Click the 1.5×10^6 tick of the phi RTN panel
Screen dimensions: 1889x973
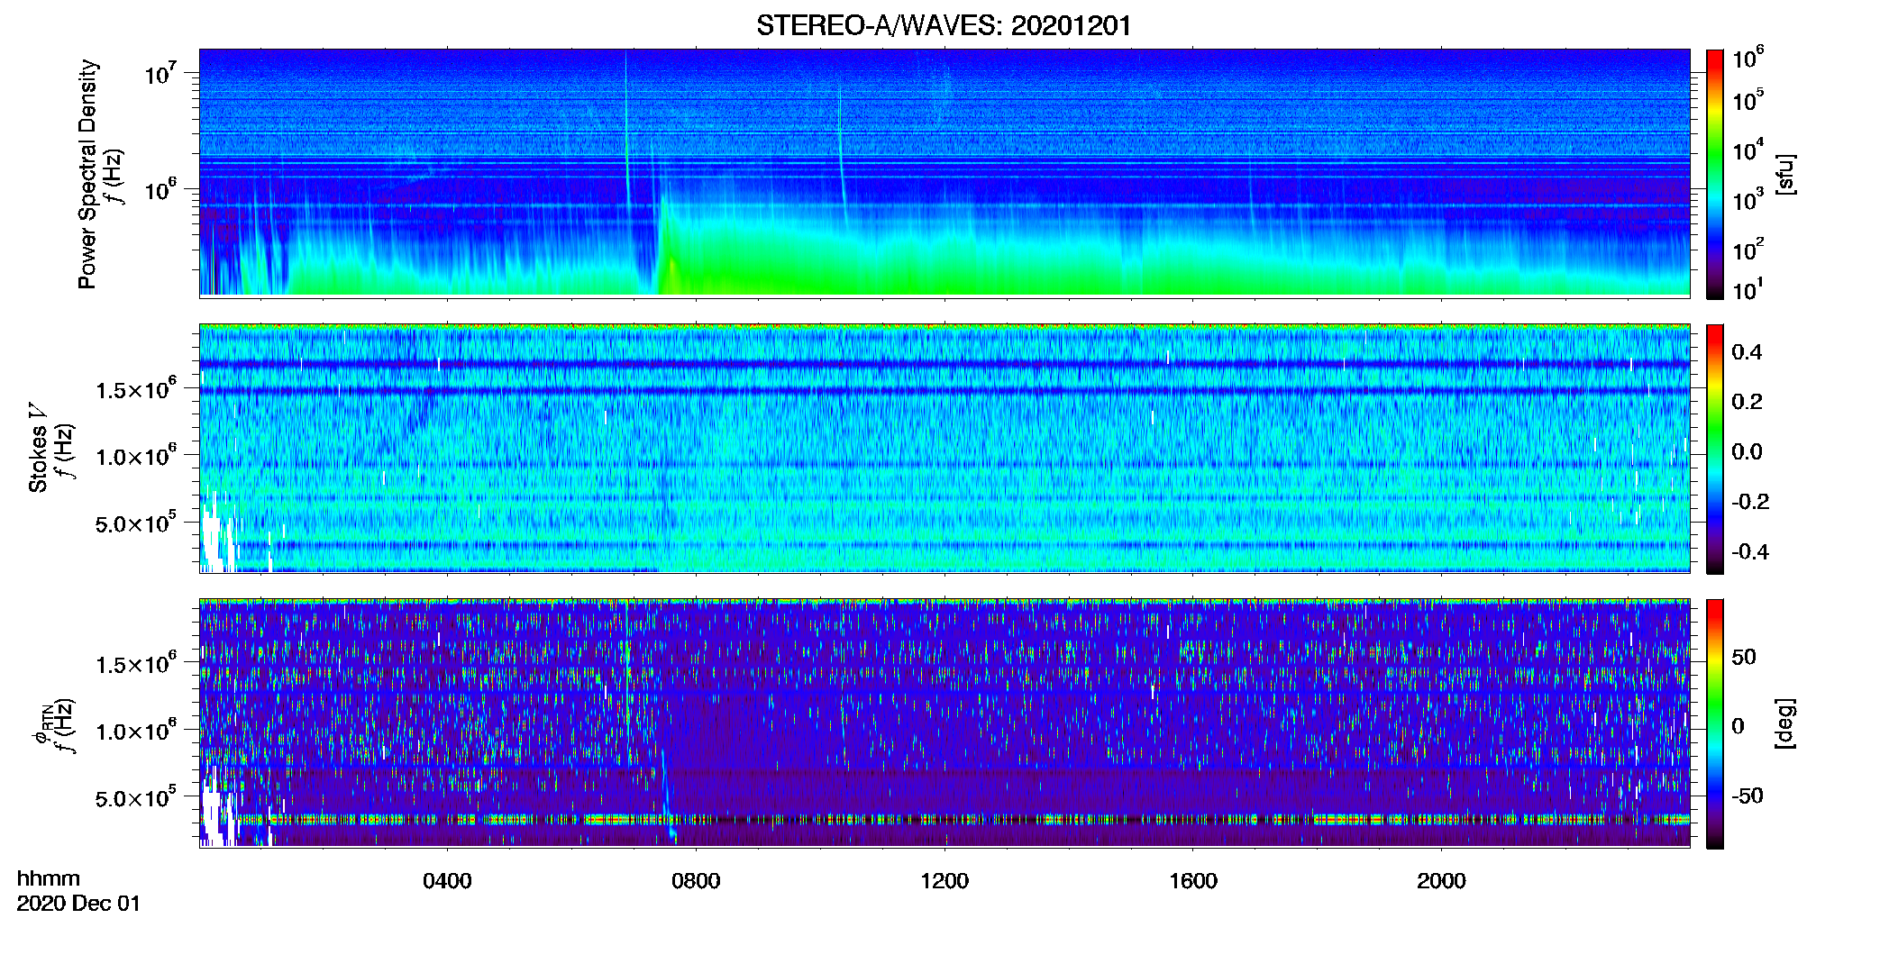[x=136, y=663]
